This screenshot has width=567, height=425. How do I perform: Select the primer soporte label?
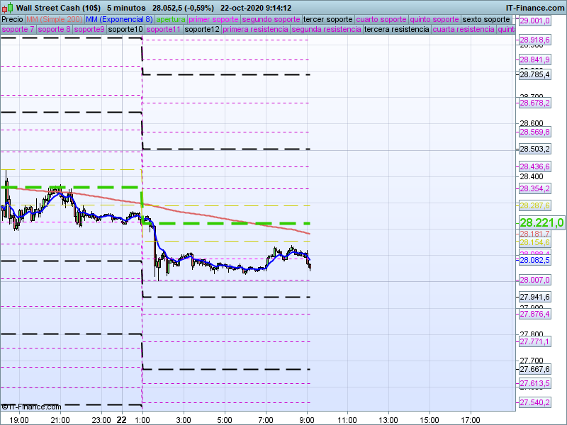tap(214, 20)
